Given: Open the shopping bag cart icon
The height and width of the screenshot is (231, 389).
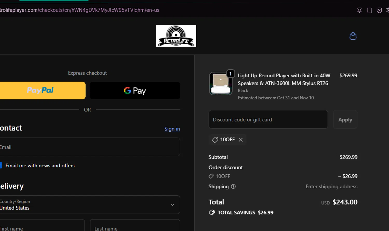Looking at the screenshot, I should click(353, 36).
